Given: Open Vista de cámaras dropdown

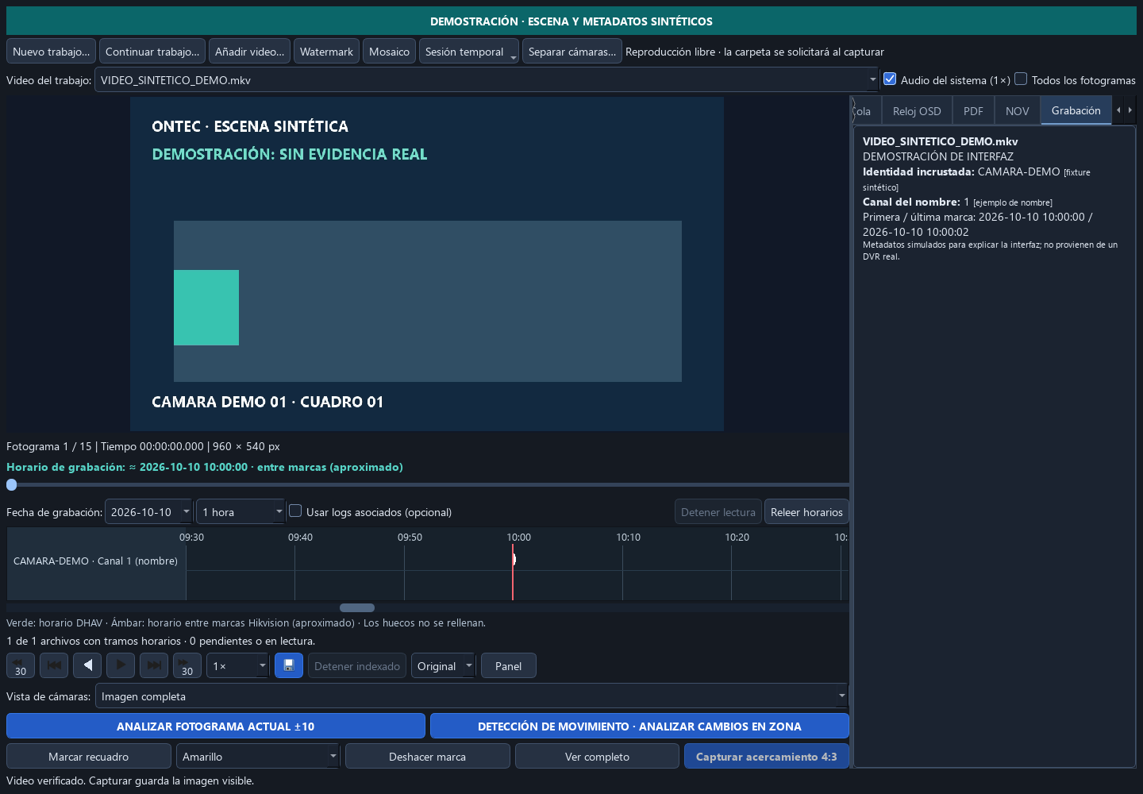Looking at the screenshot, I should pos(471,696).
